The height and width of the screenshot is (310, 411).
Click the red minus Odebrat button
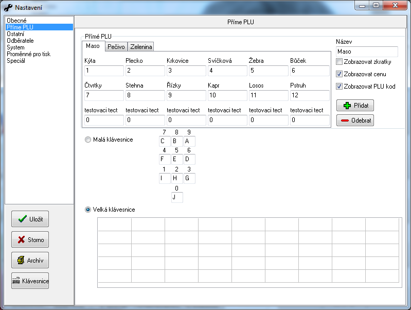(355, 120)
